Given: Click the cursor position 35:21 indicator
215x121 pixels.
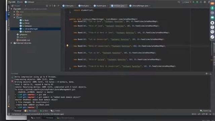Looking at the screenshot, I should click(194, 114).
